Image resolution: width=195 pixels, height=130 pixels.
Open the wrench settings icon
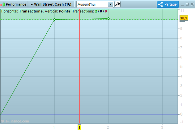pos(117,4)
